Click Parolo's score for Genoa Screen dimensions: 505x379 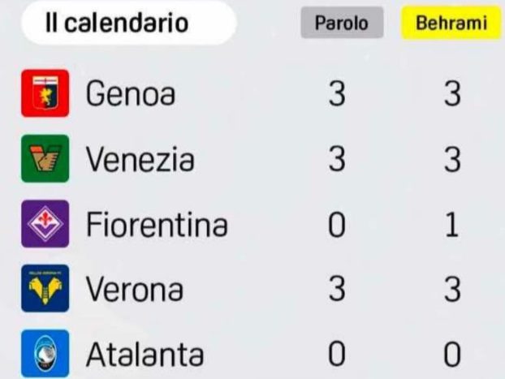(x=337, y=95)
